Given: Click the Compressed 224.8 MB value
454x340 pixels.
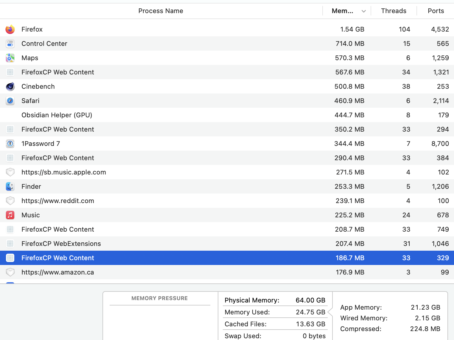Looking at the screenshot, I should (425, 329).
